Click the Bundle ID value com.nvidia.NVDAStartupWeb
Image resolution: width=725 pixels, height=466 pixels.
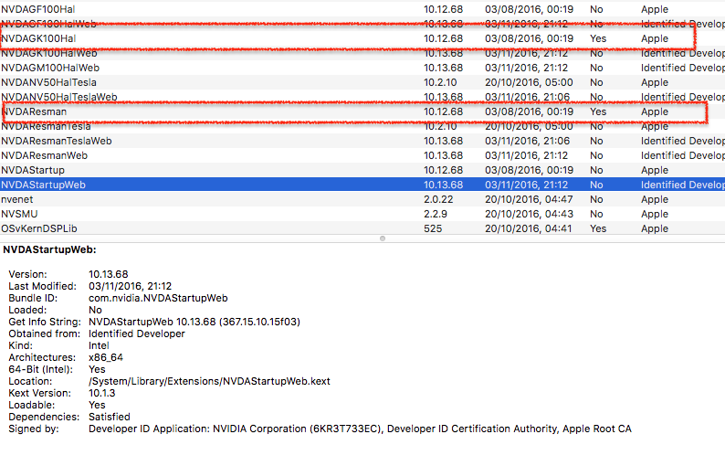click(158, 298)
